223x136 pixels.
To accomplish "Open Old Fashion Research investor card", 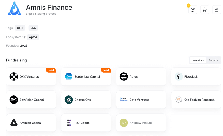I will click(x=196, y=100).
